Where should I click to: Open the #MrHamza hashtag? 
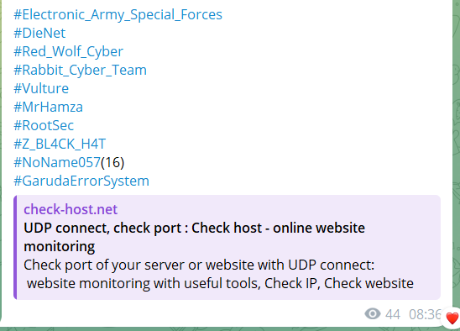pyautogui.click(x=48, y=107)
